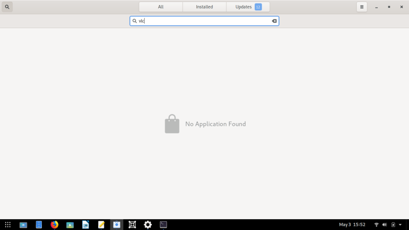
Task: Click the magnifier icon inside search field
Action: pyautogui.click(x=134, y=21)
